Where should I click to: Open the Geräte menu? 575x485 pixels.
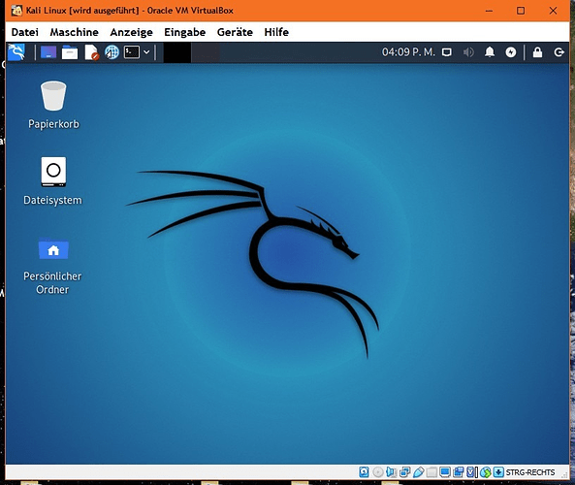235,32
